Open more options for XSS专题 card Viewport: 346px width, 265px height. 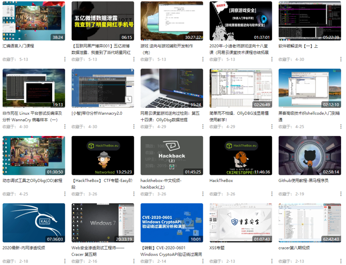[x=272, y=261]
